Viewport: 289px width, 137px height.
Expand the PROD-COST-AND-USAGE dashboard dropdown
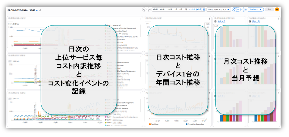(37, 10)
